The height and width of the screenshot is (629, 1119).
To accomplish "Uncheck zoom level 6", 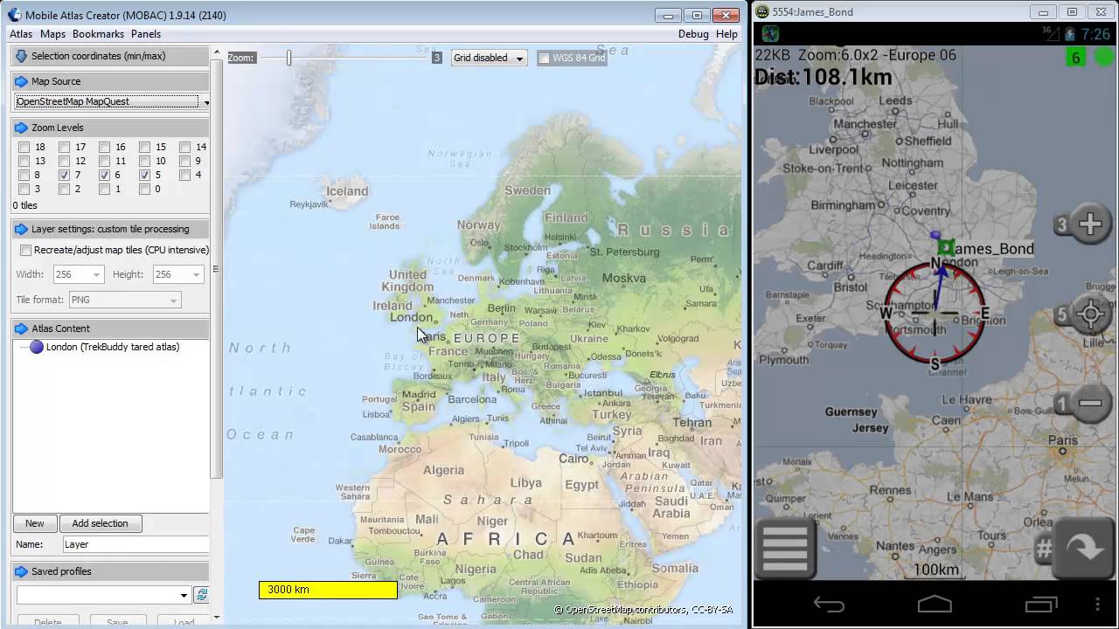I will coord(105,175).
